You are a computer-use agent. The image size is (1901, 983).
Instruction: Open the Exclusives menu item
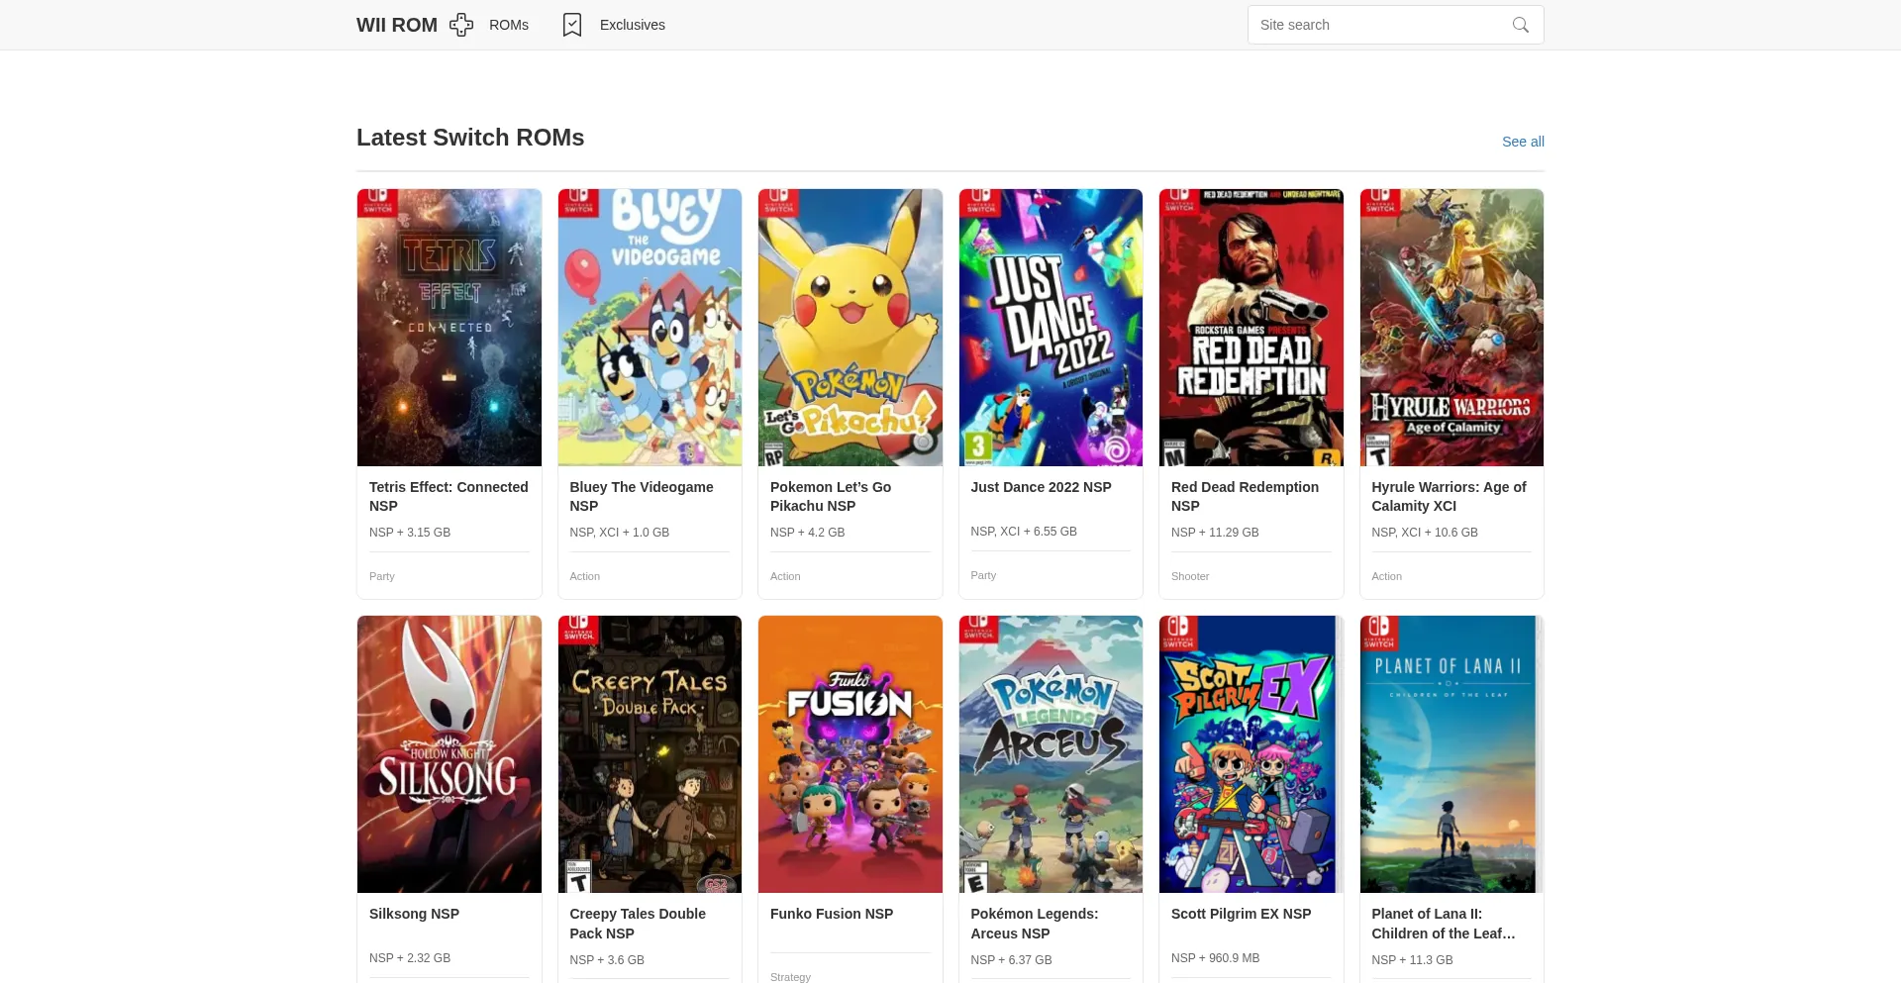(633, 25)
